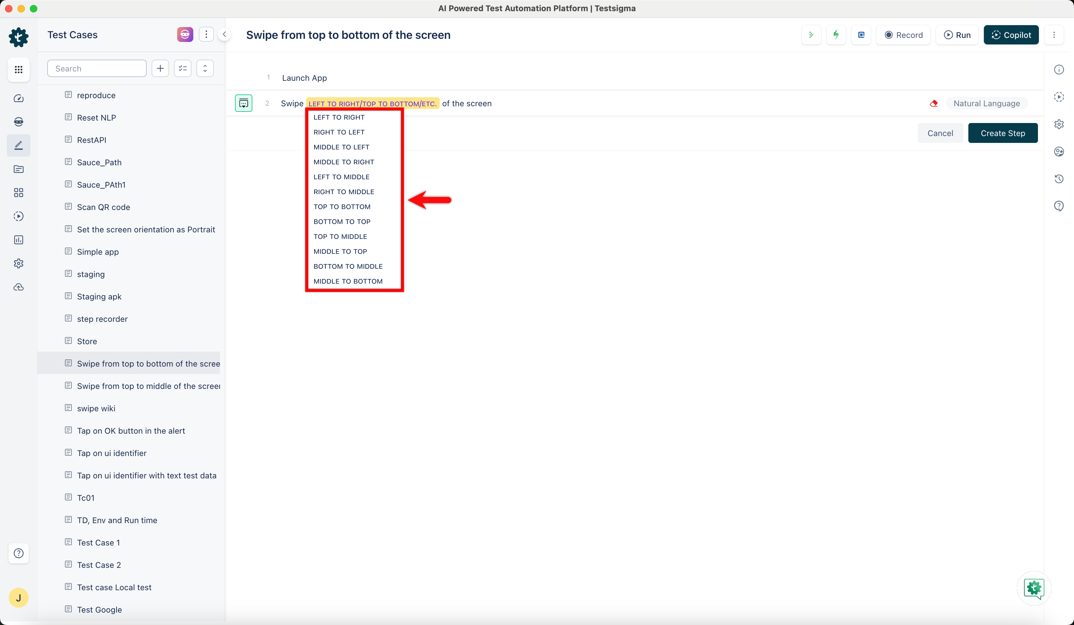
Task: Click the step comment icon on step 2
Action: click(244, 103)
